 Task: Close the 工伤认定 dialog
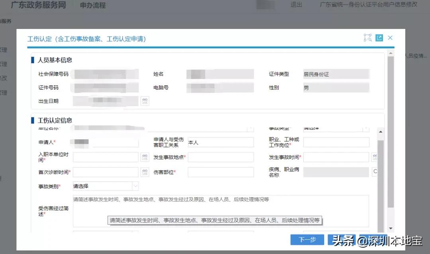[x=390, y=38]
